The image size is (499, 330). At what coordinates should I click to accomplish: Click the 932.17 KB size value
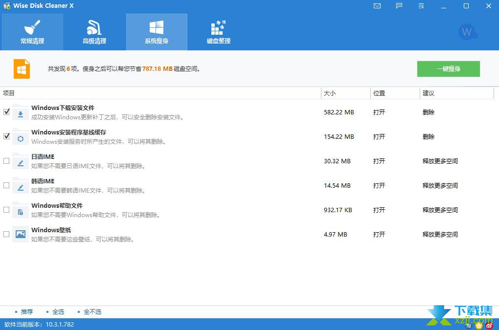[x=338, y=210]
